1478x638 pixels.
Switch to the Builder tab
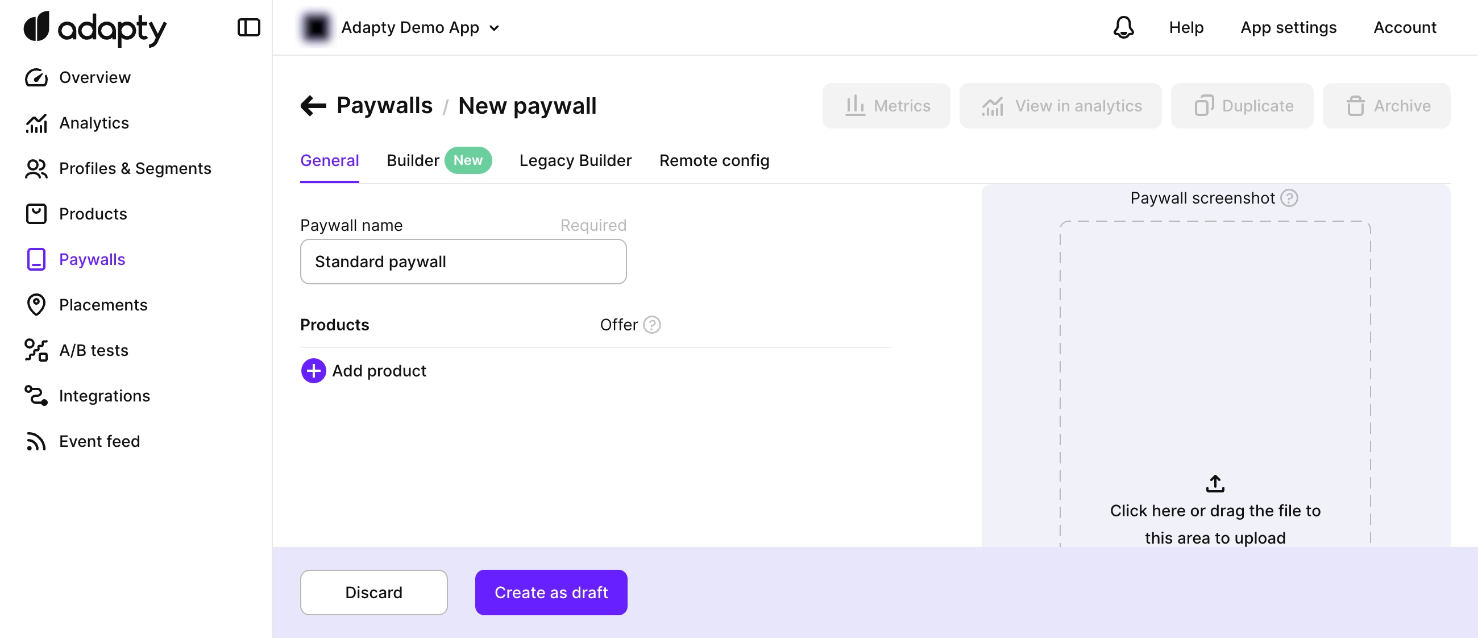413,161
